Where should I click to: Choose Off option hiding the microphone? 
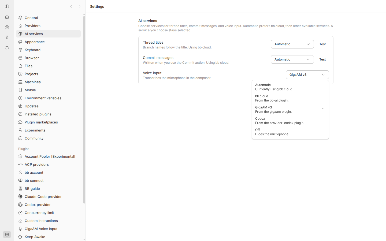click(x=290, y=132)
